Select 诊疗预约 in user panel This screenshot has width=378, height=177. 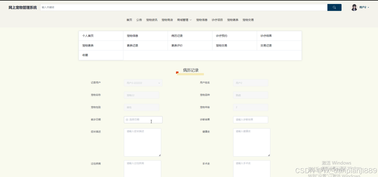point(235,36)
